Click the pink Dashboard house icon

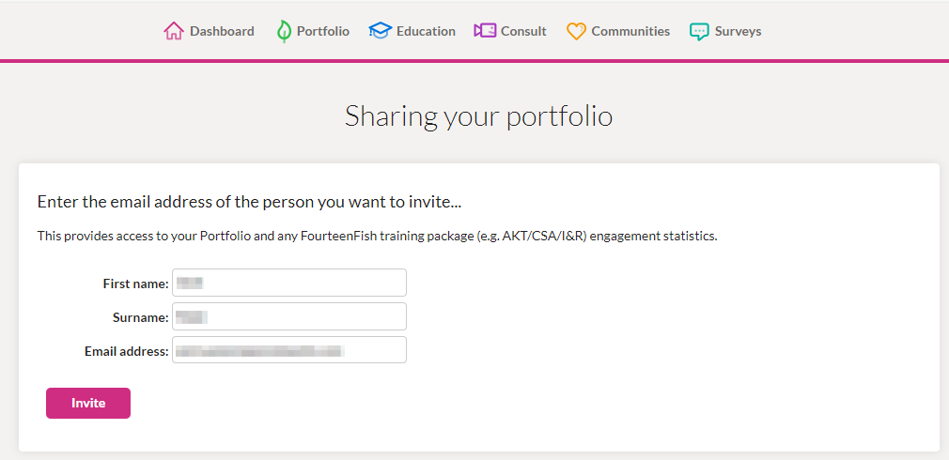click(174, 31)
